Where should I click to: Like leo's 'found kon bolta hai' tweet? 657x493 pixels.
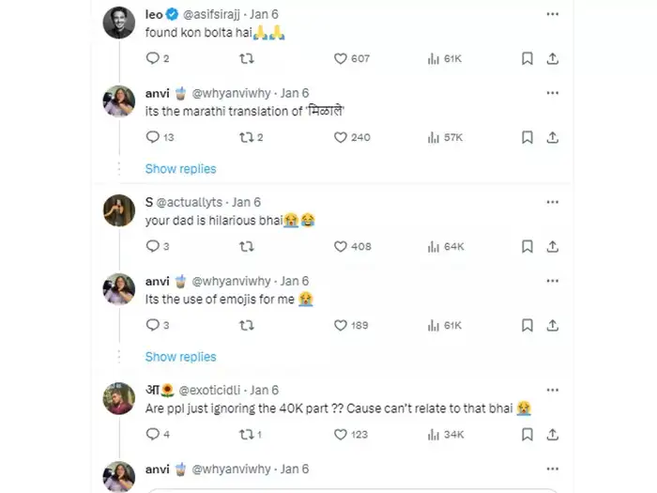pos(342,58)
